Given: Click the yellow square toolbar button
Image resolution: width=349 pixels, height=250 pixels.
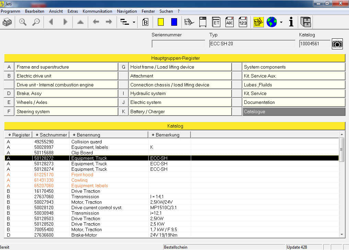Looking at the screenshot, I should tap(160, 22).
